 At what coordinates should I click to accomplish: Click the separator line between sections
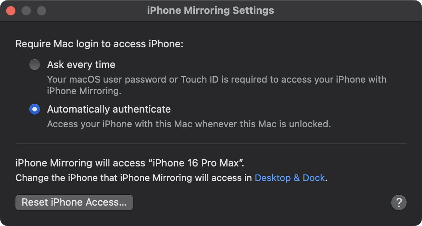tap(211, 143)
